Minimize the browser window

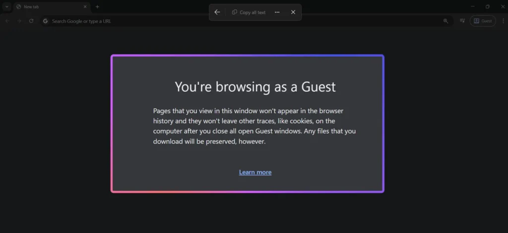[470, 7]
